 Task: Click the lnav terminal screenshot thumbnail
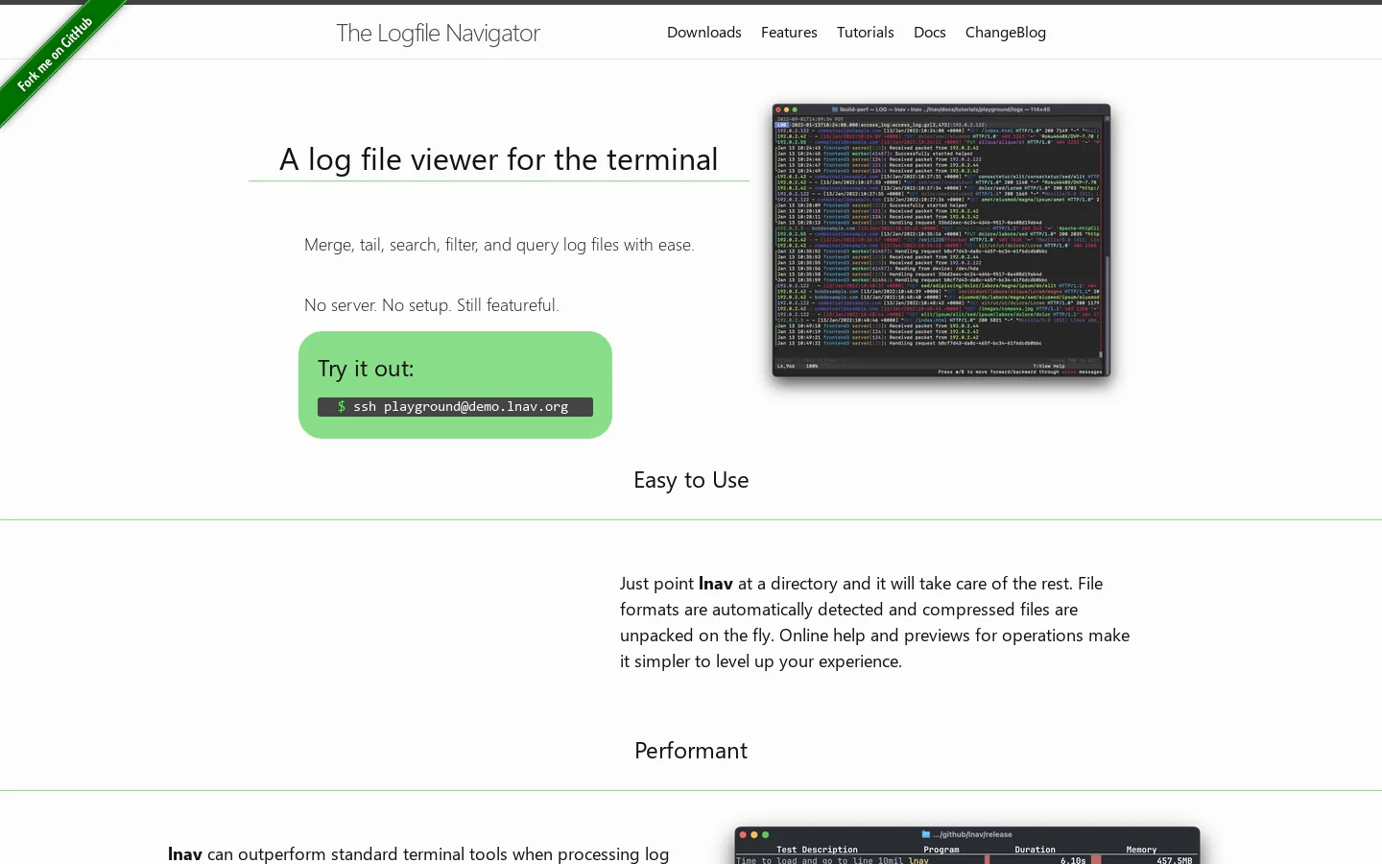pyautogui.click(x=941, y=241)
